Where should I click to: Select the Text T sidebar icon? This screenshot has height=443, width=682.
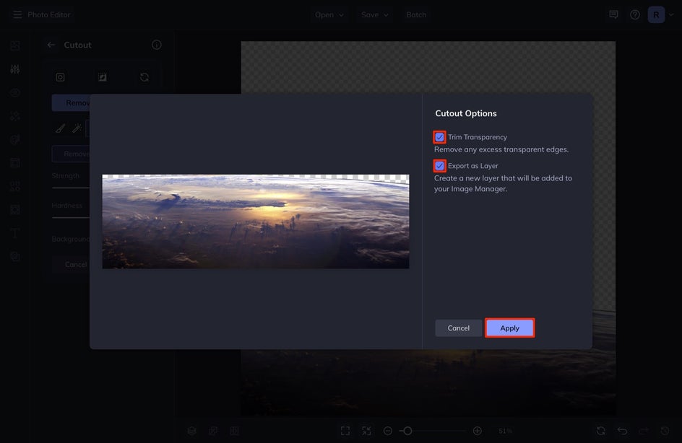tap(15, 233)
